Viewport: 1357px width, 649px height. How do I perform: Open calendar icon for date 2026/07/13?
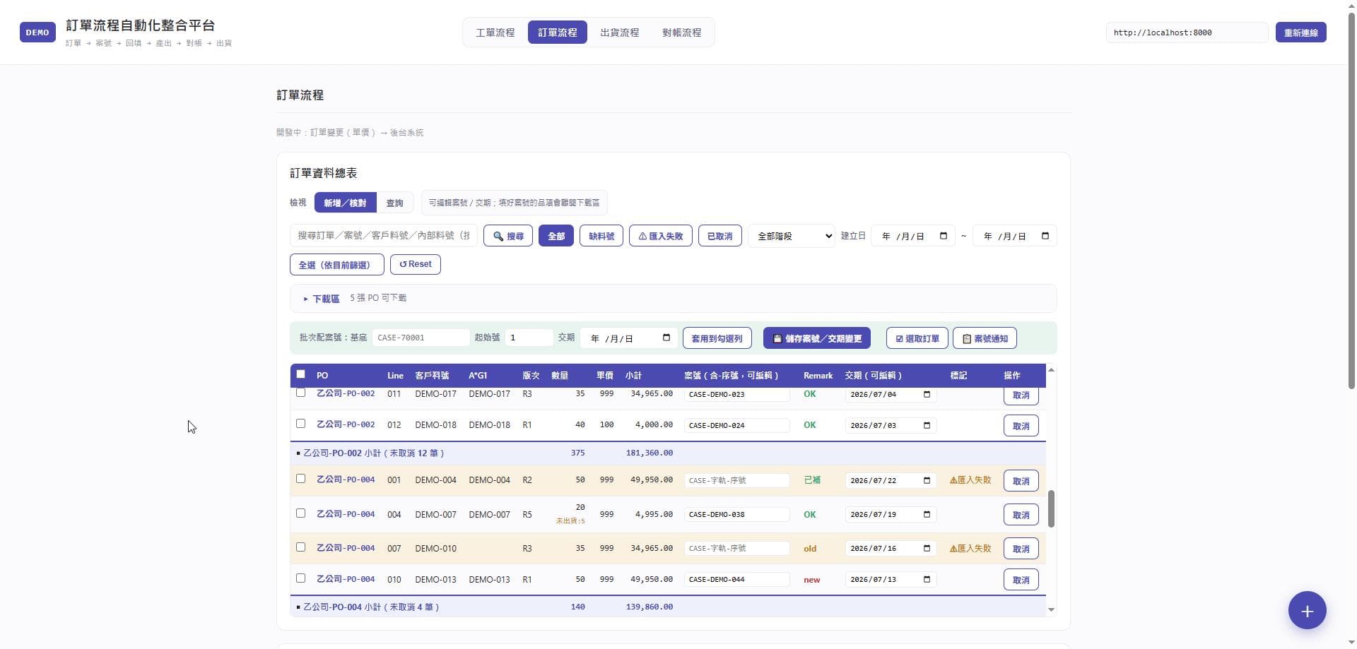point(927,579)
